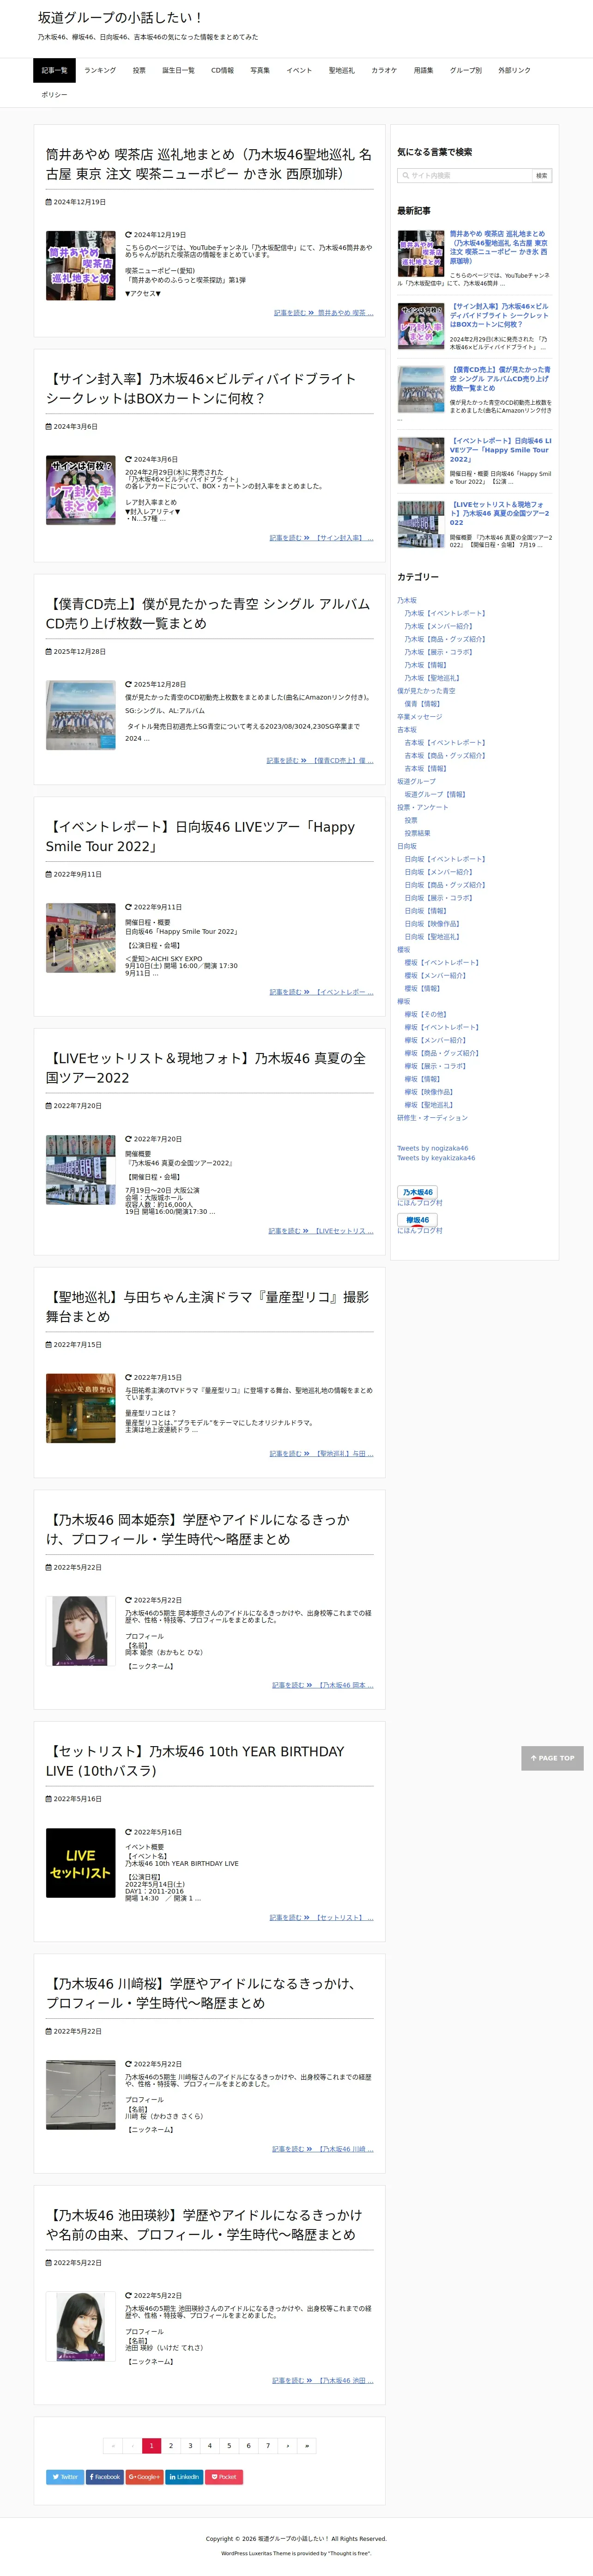The width and height of the screenshot is (593, 2576).
Task: Click the 乃木坂46 にほんブログ村 banner
Action: (417, 1192)
